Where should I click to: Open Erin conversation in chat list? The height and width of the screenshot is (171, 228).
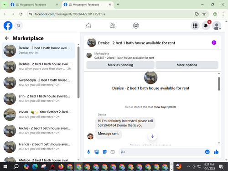(38, 98)
